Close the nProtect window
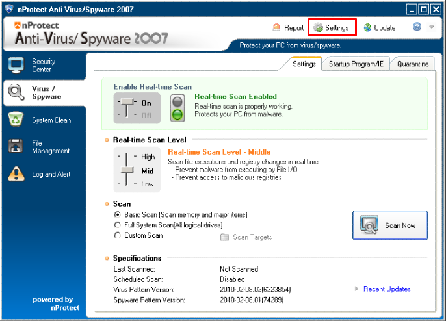Screen dimensions: 446x321 [x=436, y=9]
